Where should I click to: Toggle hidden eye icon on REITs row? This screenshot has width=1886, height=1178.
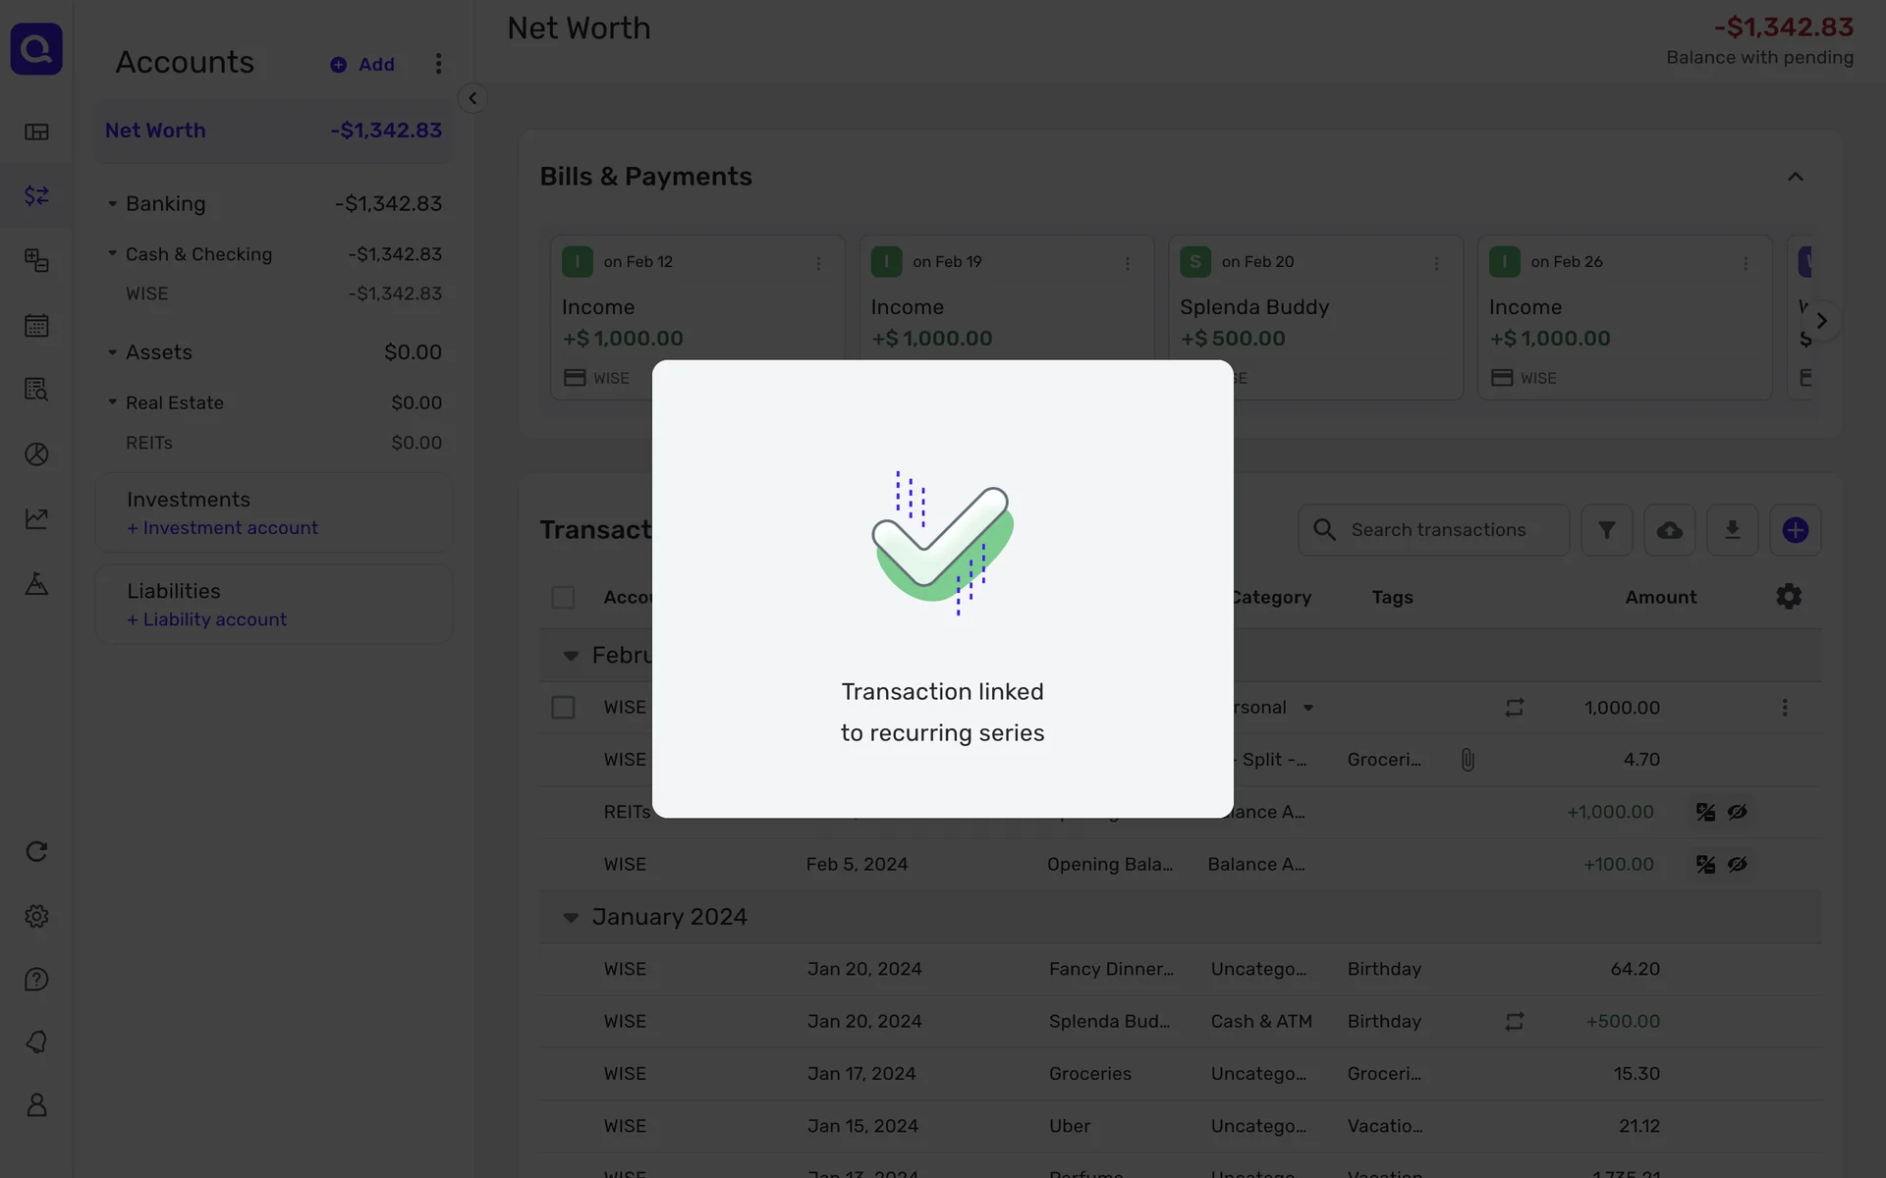[x=1738, y=812]
